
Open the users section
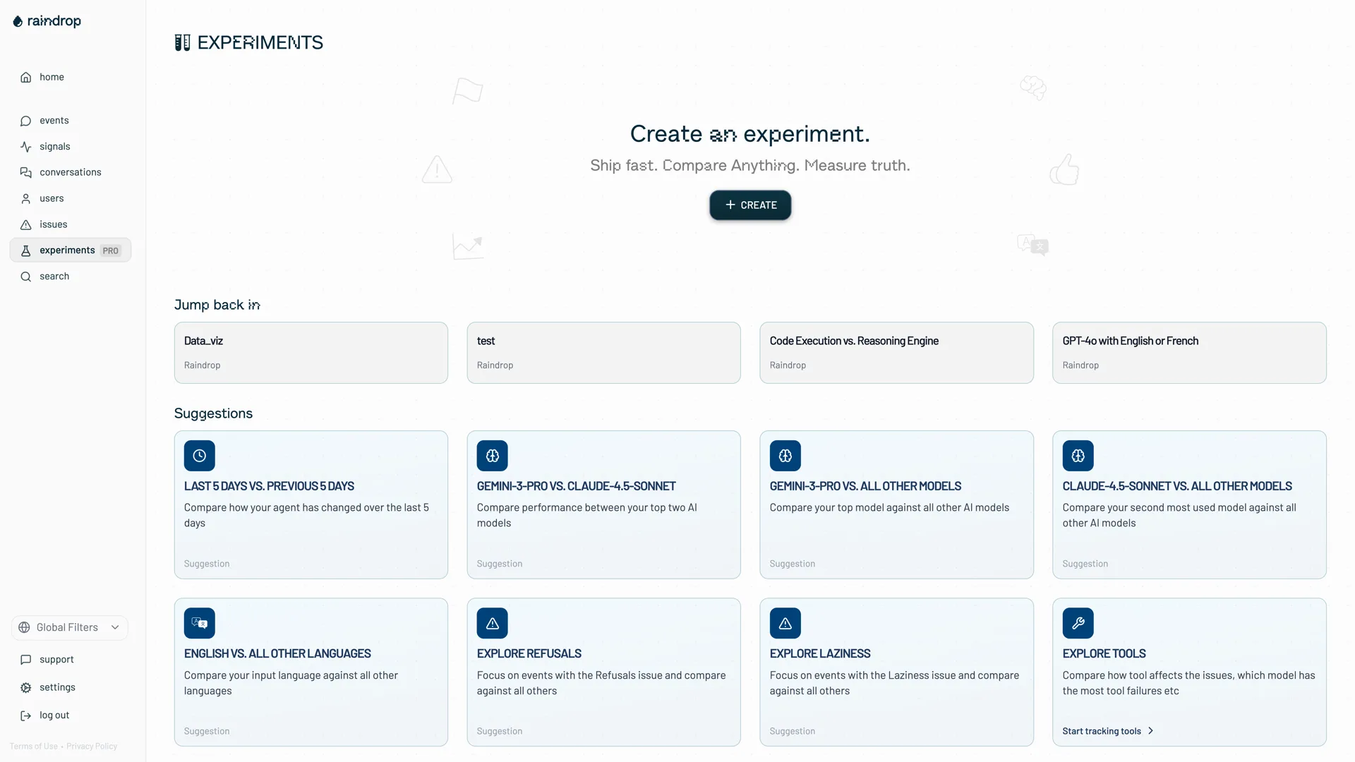tap(52, 198)
